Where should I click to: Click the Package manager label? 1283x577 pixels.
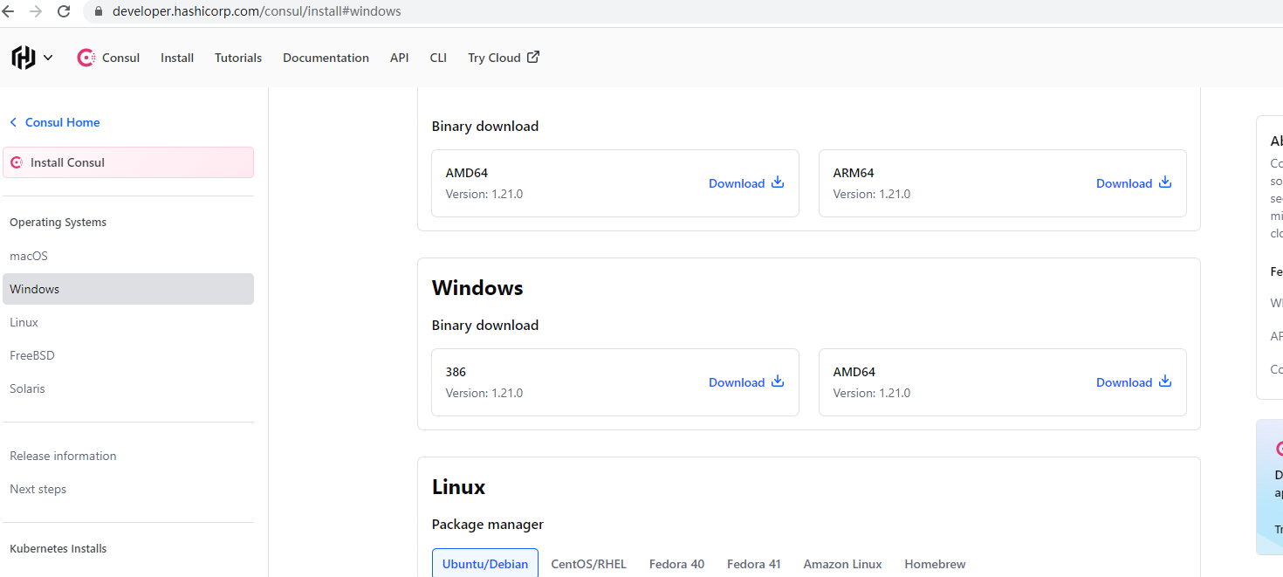tap(487, 525)
